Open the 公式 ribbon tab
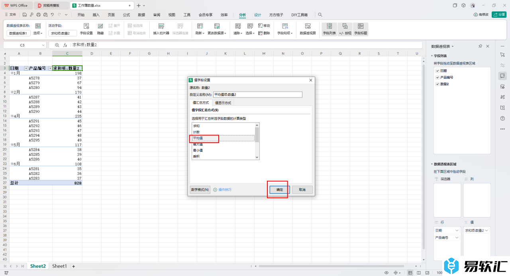 tap(126, 15)
